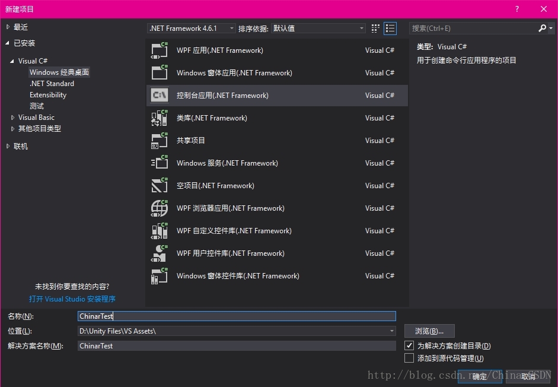Select Windows 经典桌面 category
The height and width of the screenshot is (387, 558).
(x=59, y=72)
